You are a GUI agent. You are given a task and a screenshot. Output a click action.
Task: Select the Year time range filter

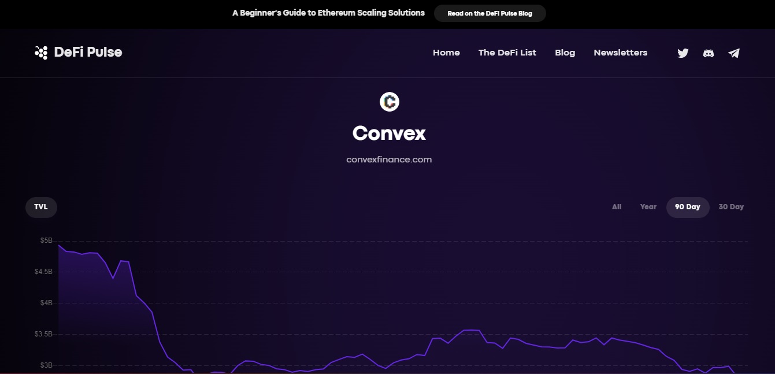click(648, 207)
